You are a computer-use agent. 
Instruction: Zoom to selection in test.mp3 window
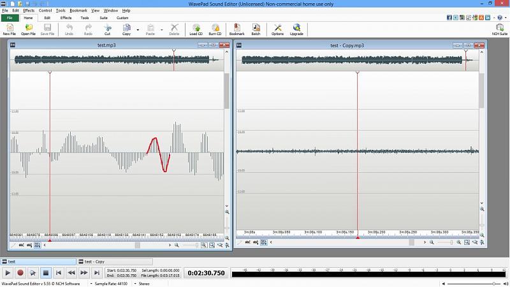(212, 245)
